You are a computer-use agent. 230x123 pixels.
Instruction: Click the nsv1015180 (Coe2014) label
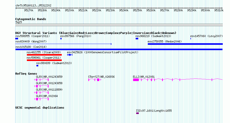pyautogui.click(x=31, y=47)
